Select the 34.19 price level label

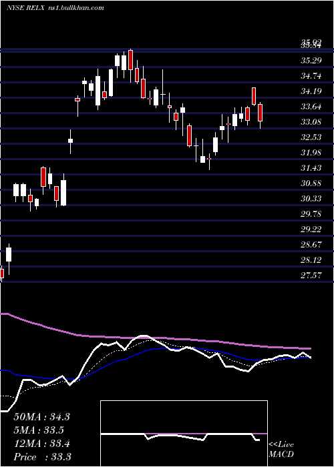[311, 91]
